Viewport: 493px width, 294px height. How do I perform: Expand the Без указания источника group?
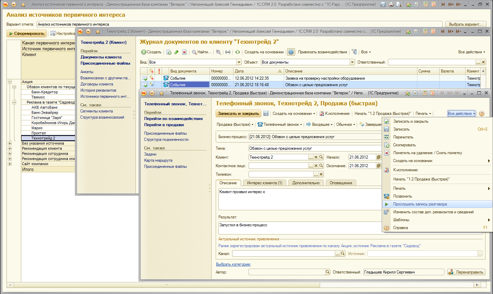click(x=10, y=143)
